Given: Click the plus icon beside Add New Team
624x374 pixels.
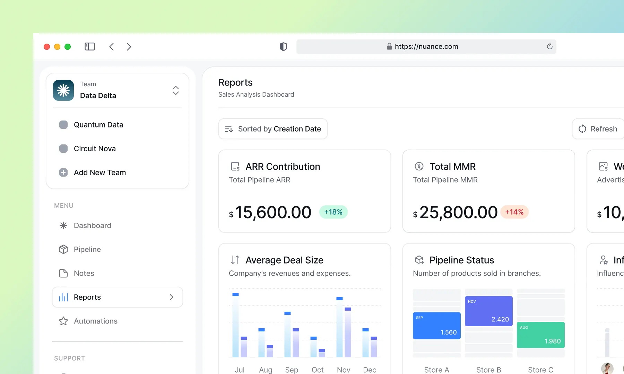Looking at the screenshot, I should [63, 172].
